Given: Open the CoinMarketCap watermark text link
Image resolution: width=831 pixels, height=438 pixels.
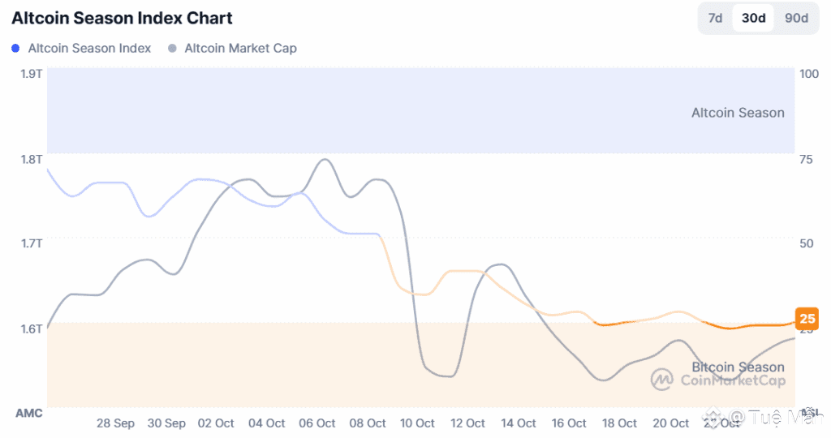Looking at the screenshot, I should (732, 380).
